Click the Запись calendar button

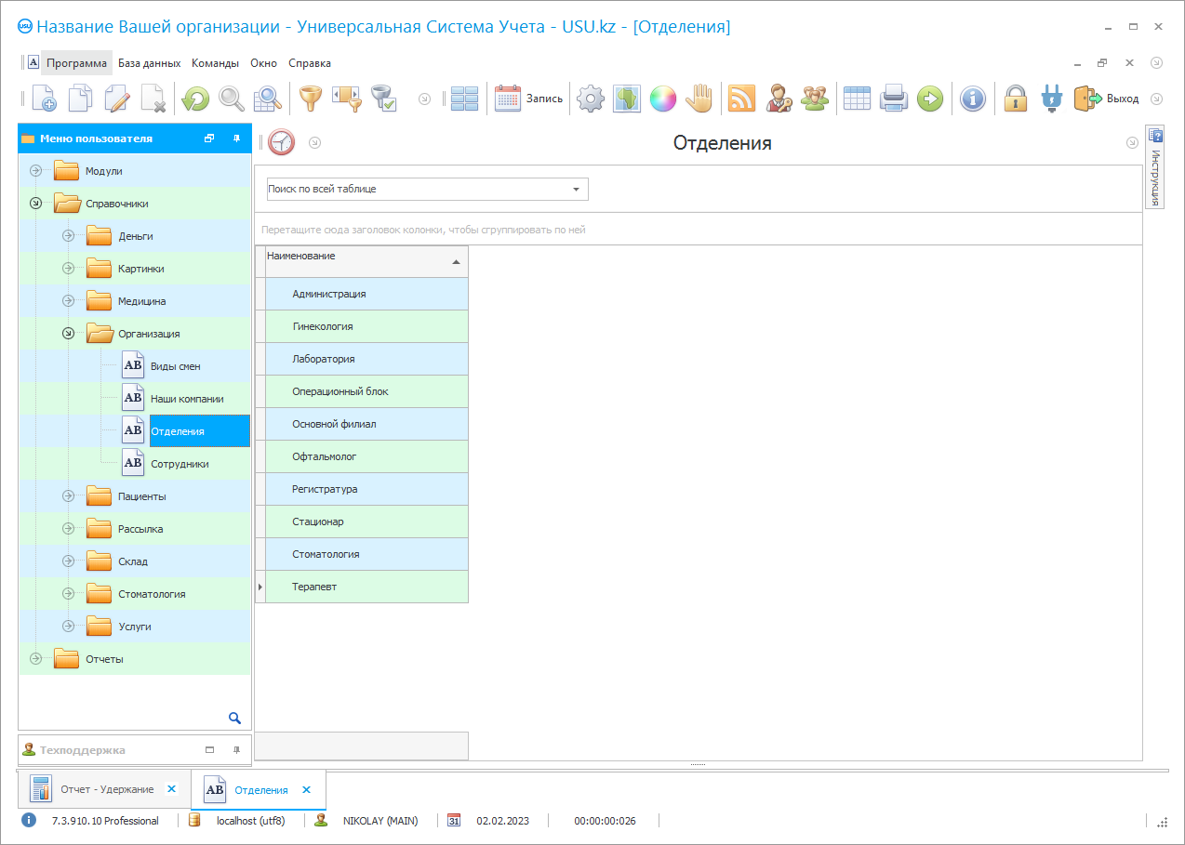coord(528,99)
